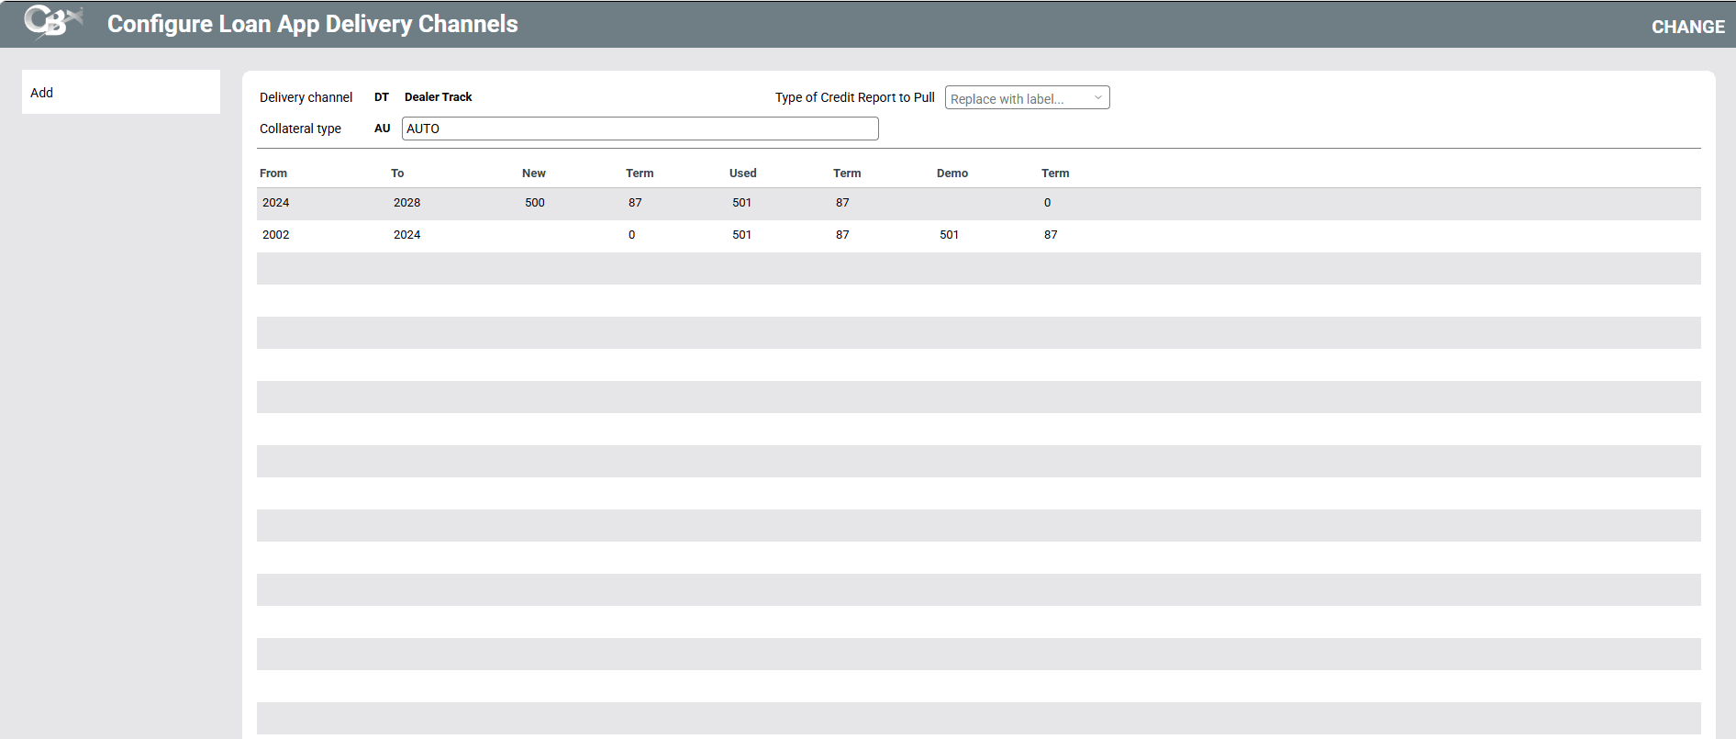Click the AUTO collateral type field
Image resolution: width=1736 pixels, height=739 pixels.
[x=640, y=129]
